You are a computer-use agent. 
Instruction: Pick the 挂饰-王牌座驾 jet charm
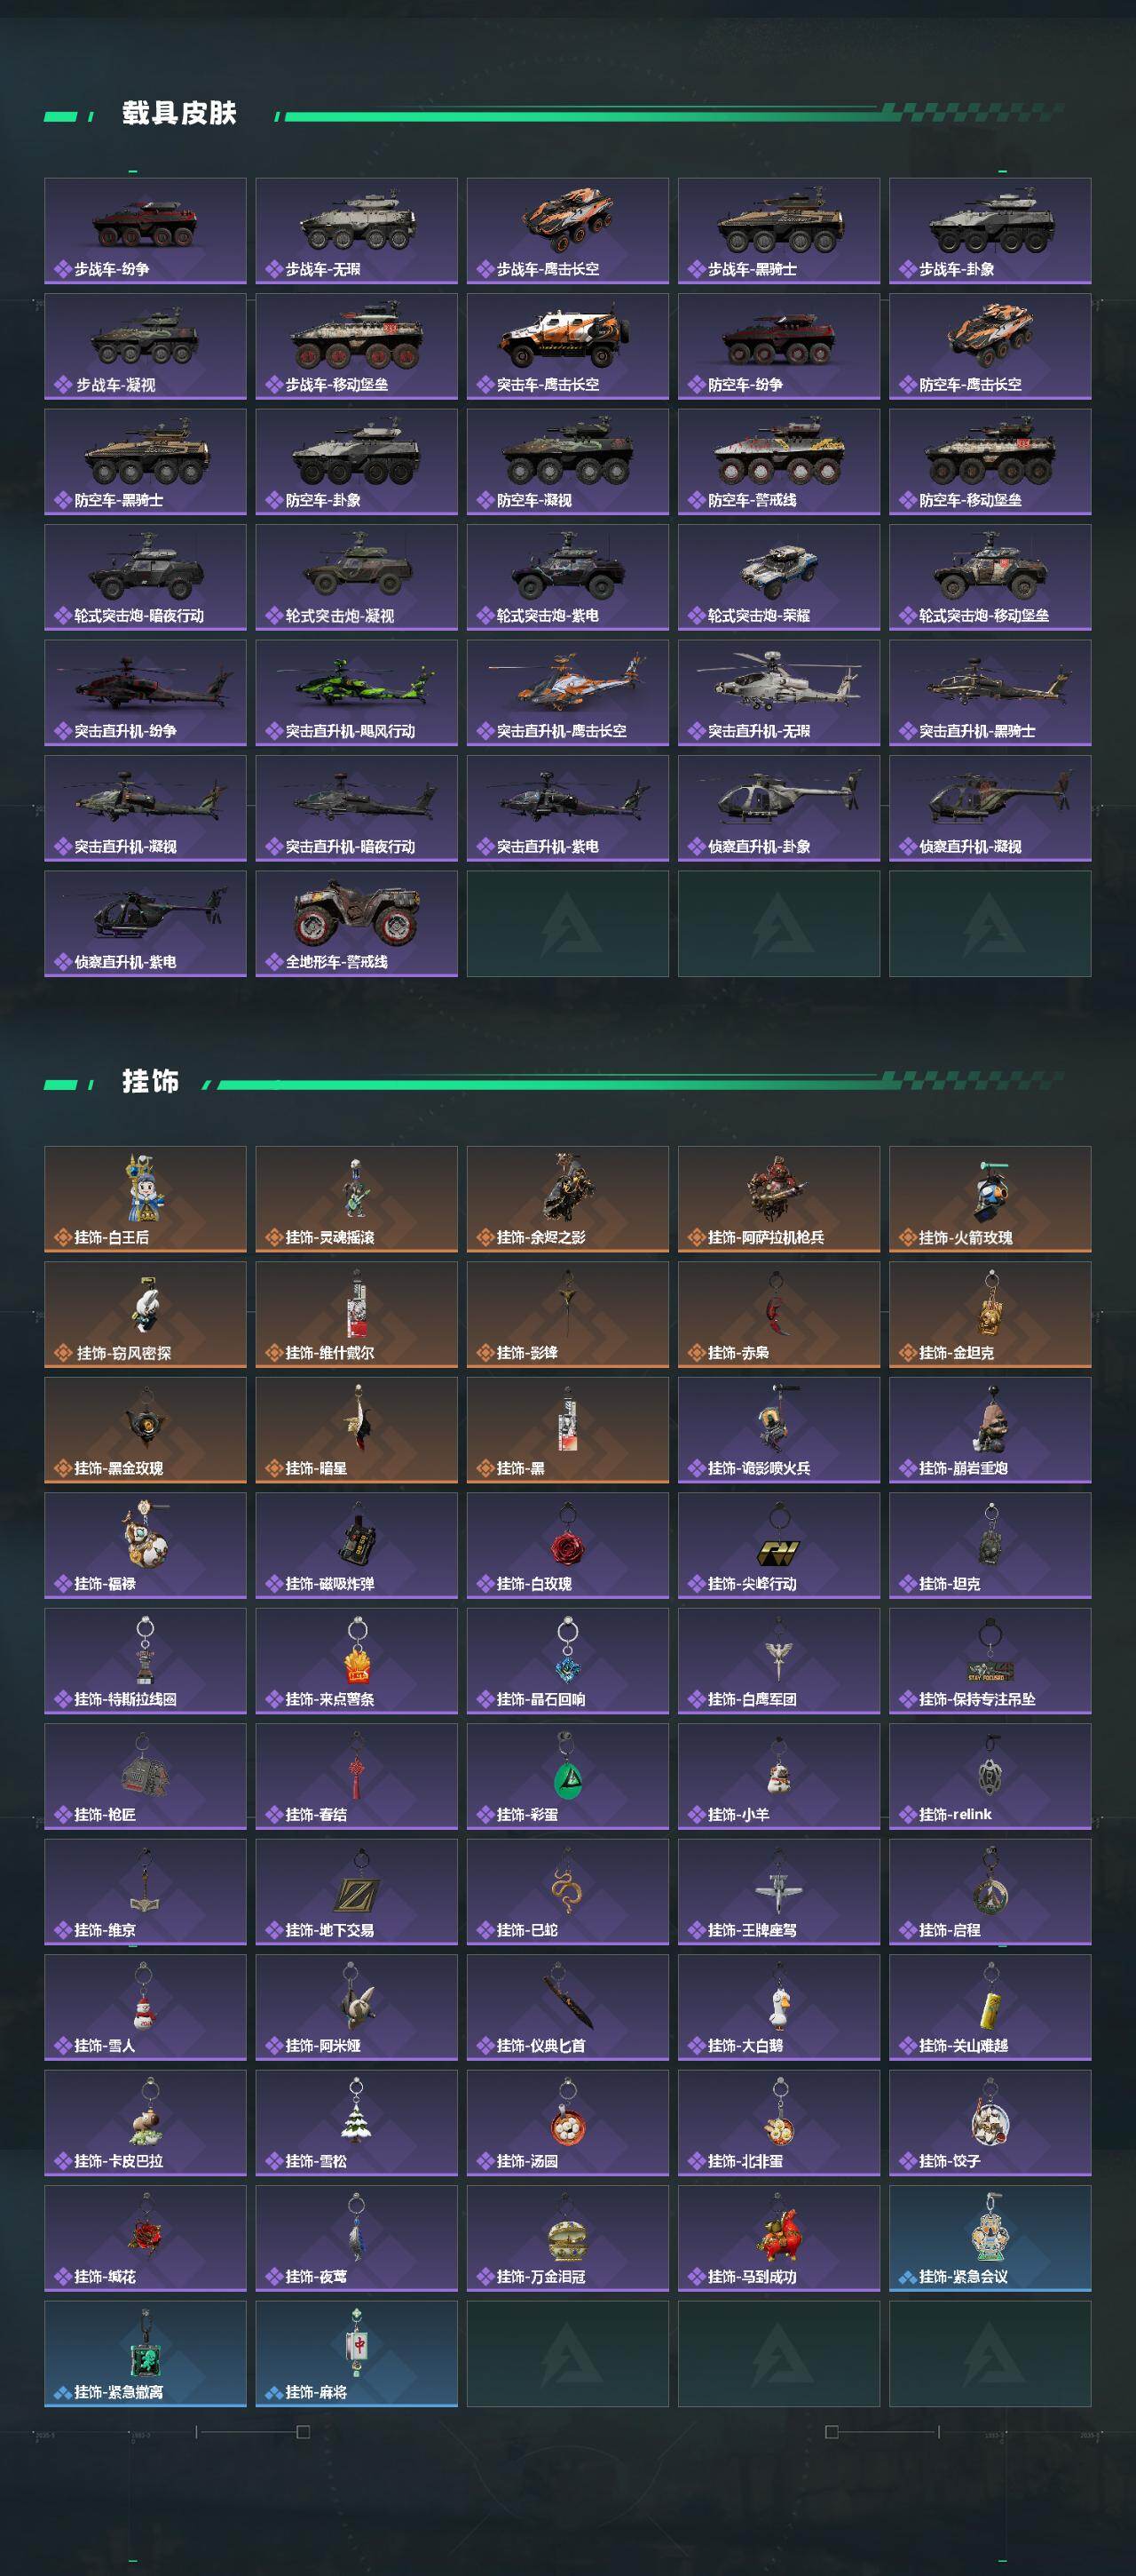point(778,1892)
